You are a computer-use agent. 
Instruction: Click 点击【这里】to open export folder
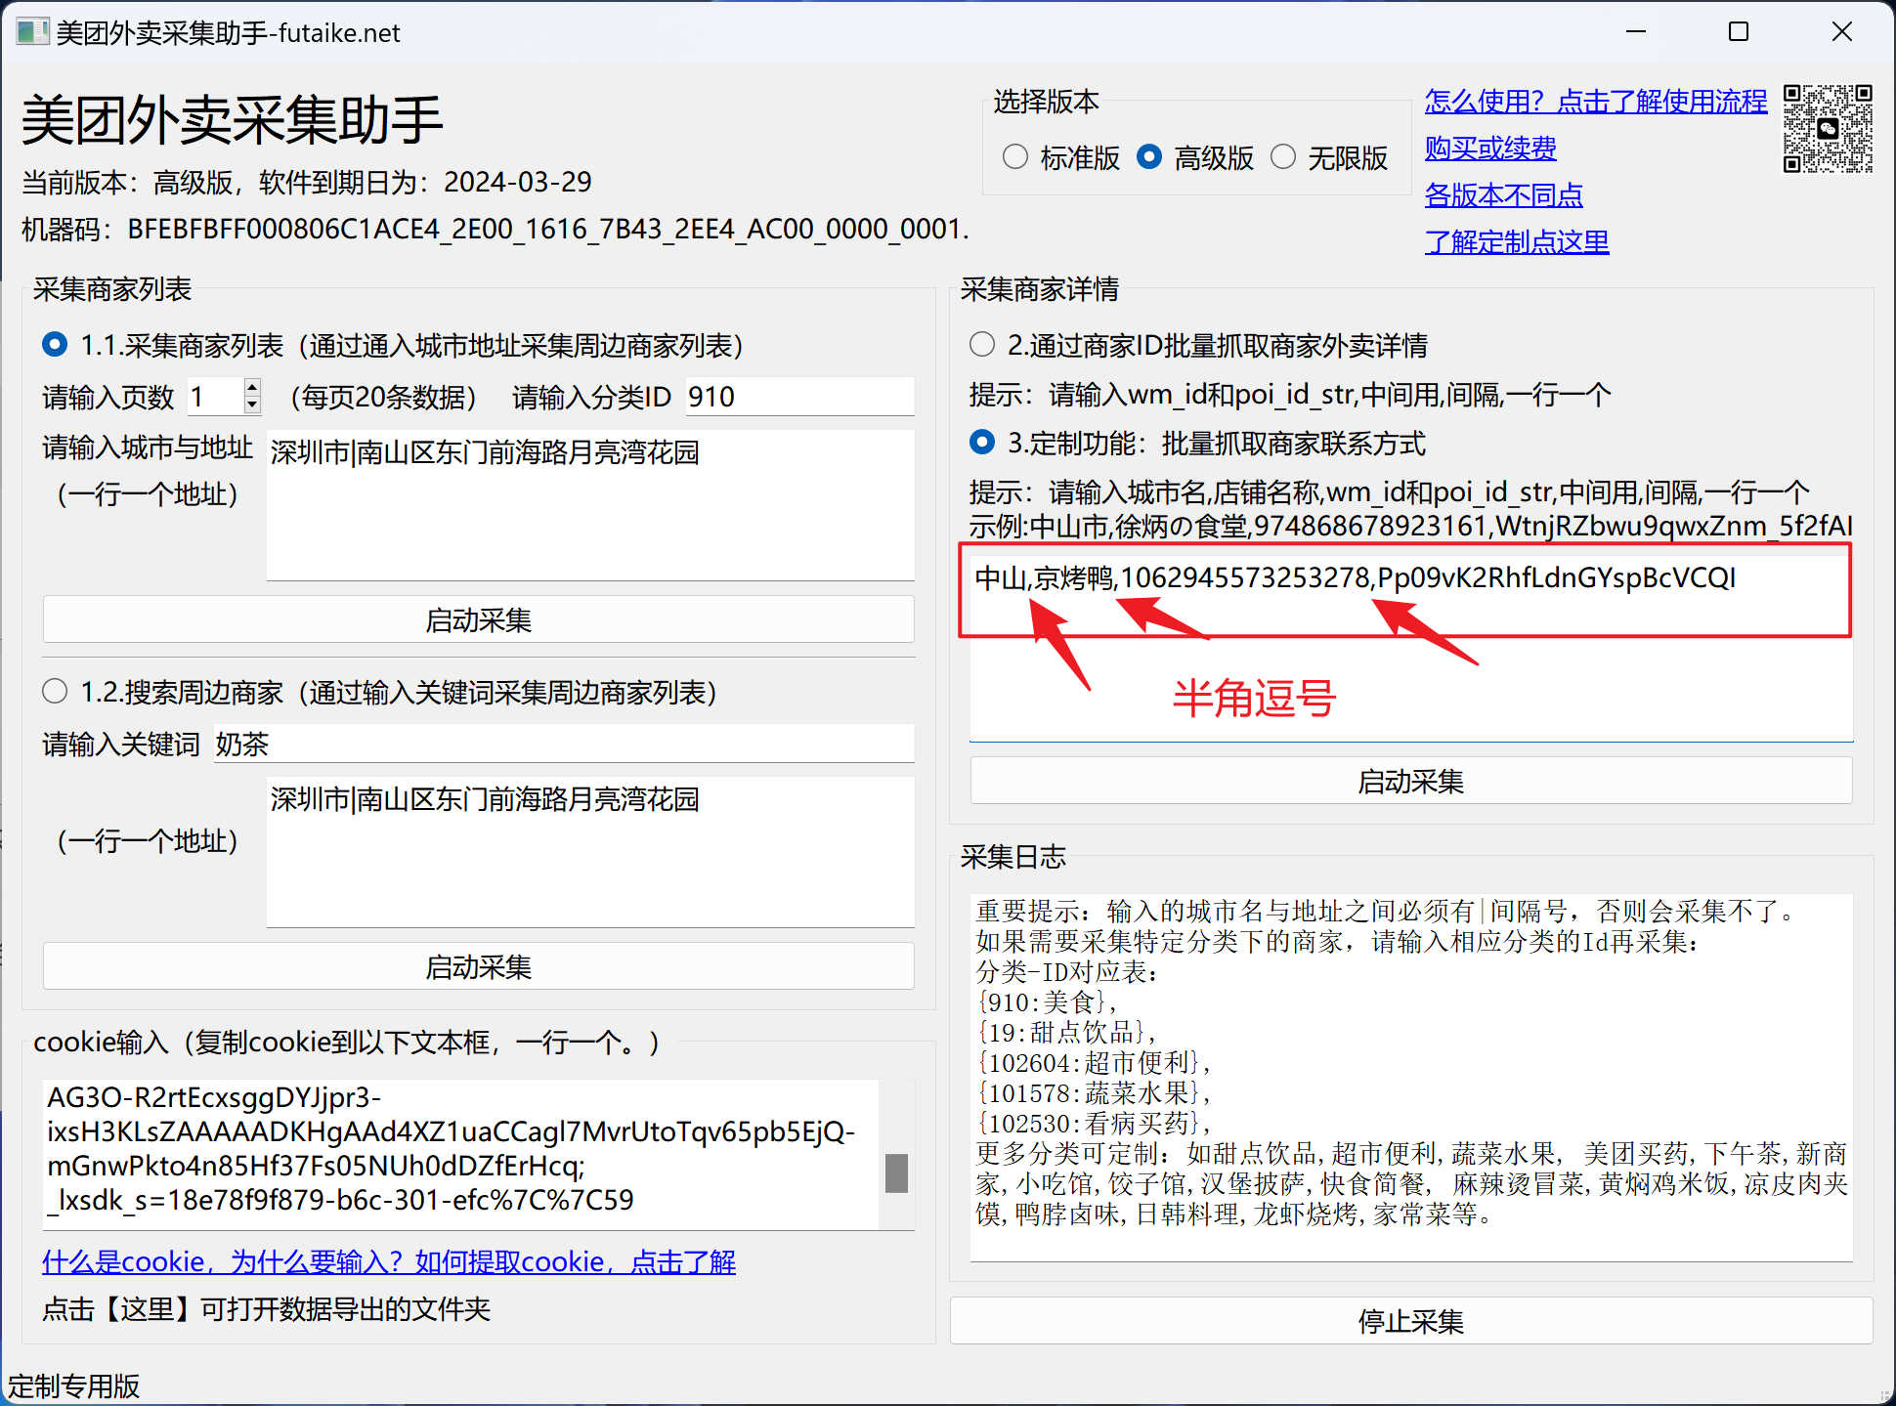(x=266, y=1308)
